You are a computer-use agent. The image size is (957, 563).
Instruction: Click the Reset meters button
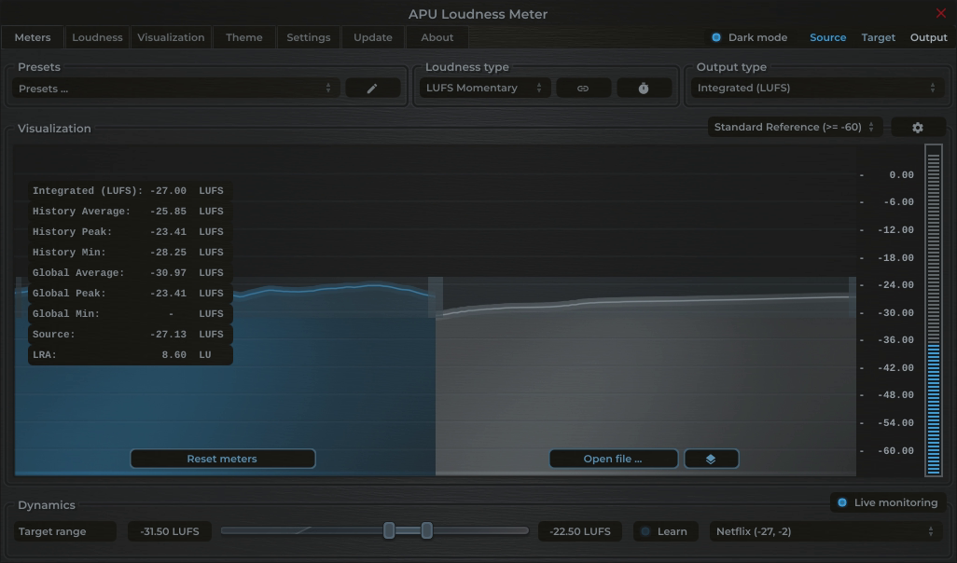coord(222,458)
